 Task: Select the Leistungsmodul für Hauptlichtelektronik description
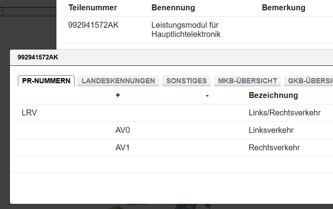[x=186, y=30]
